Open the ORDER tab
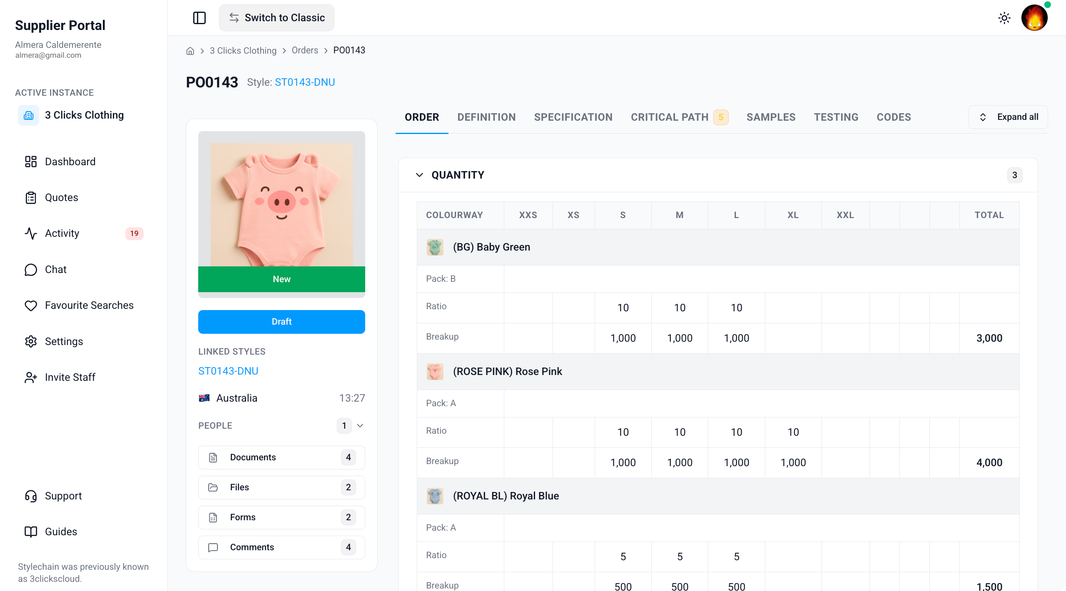 (x=422, y=117)
